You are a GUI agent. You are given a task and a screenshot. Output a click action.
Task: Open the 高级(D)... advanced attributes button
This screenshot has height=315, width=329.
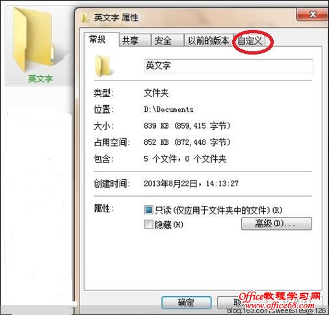[276, 223]
